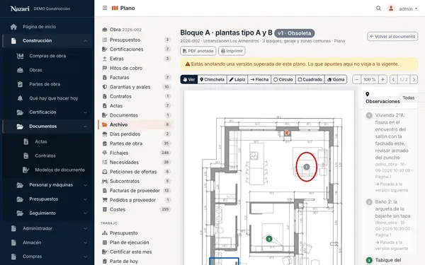
Task: Open Certificaciones in obra menu
Action: click(x=135, y=49)
